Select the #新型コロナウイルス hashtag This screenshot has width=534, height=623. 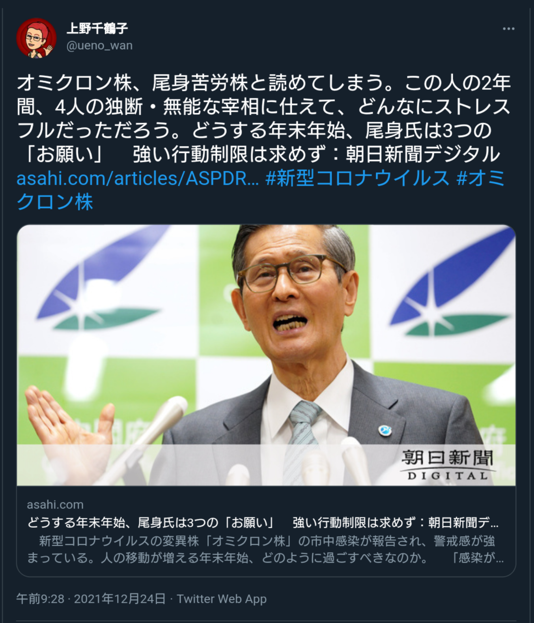358,178
